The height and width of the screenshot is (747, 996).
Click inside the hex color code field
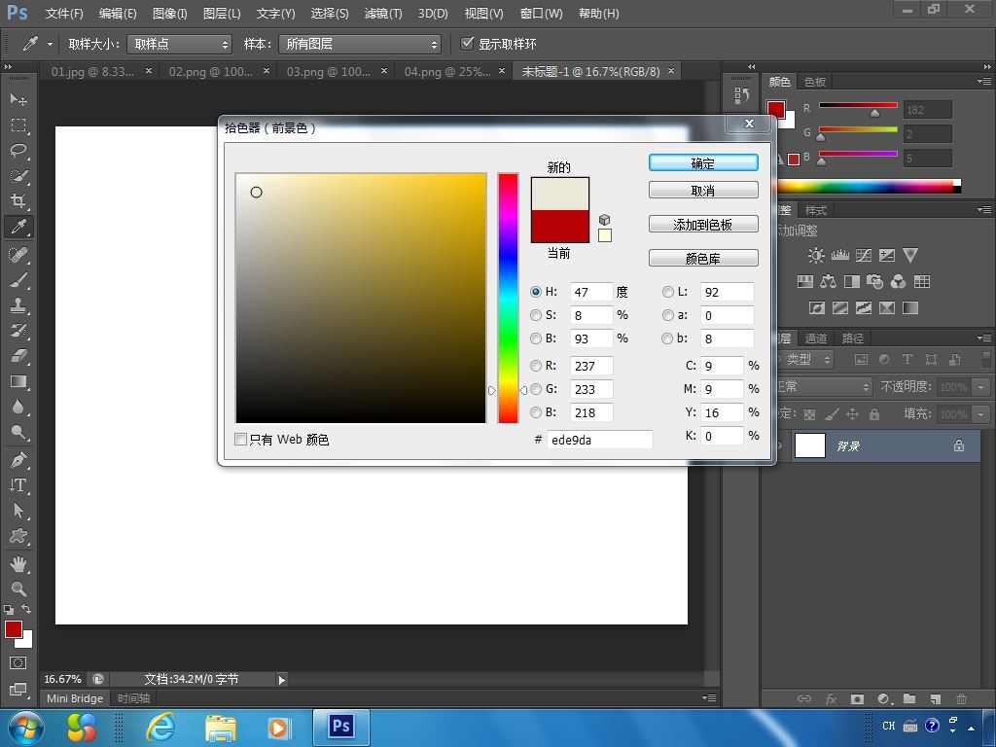[x=599, y=440]
